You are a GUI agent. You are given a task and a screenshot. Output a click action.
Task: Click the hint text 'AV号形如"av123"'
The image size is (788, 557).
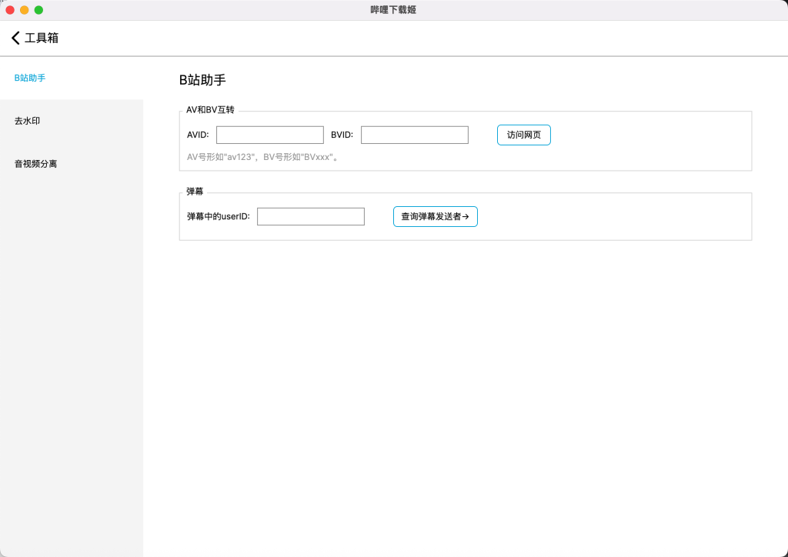tap(222, 157)
